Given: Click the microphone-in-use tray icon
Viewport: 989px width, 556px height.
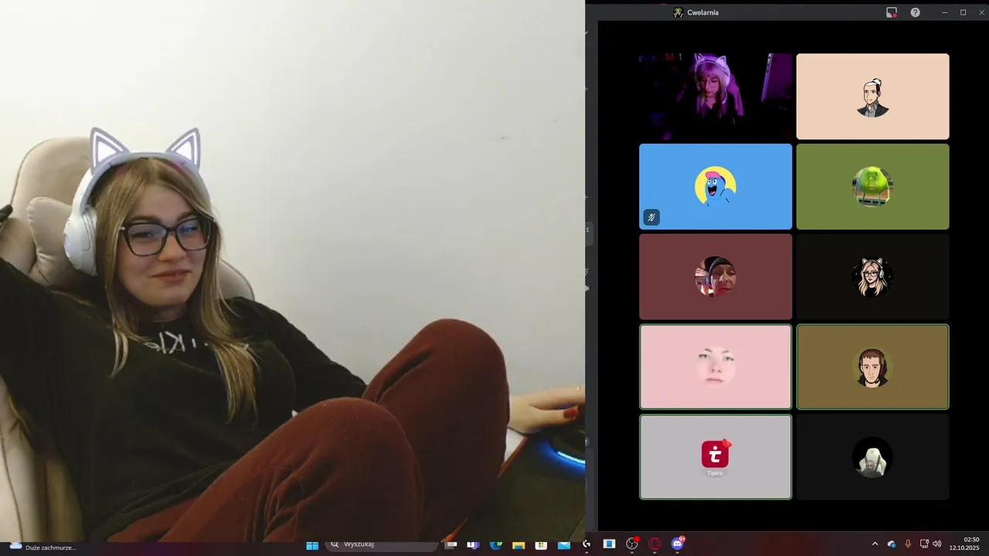Looking at the screenshot, I should click(908, 544).
